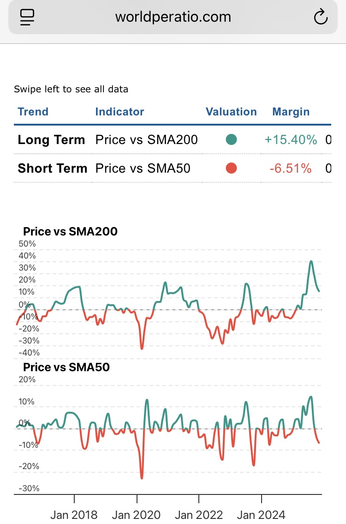Sort by the Valuation column header
Viewport: 346px width, 524px height.
(x=231, y=112)
